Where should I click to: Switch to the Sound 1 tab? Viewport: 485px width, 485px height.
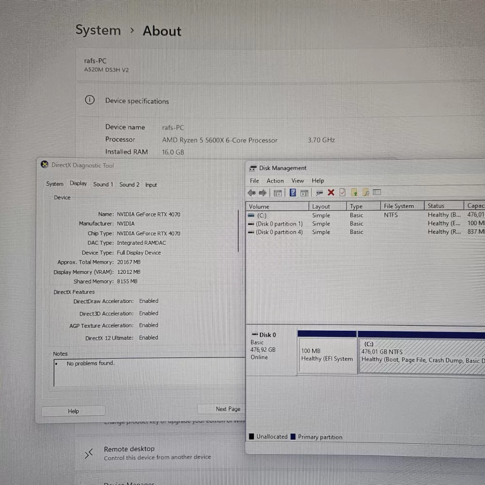coord(103,184)
